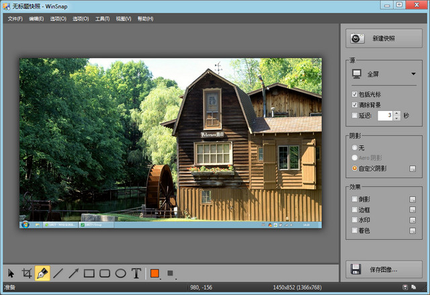Viewport: 430px width, 295px height.
Task: Select the Arrow line tool
Action: coord(73,273)
